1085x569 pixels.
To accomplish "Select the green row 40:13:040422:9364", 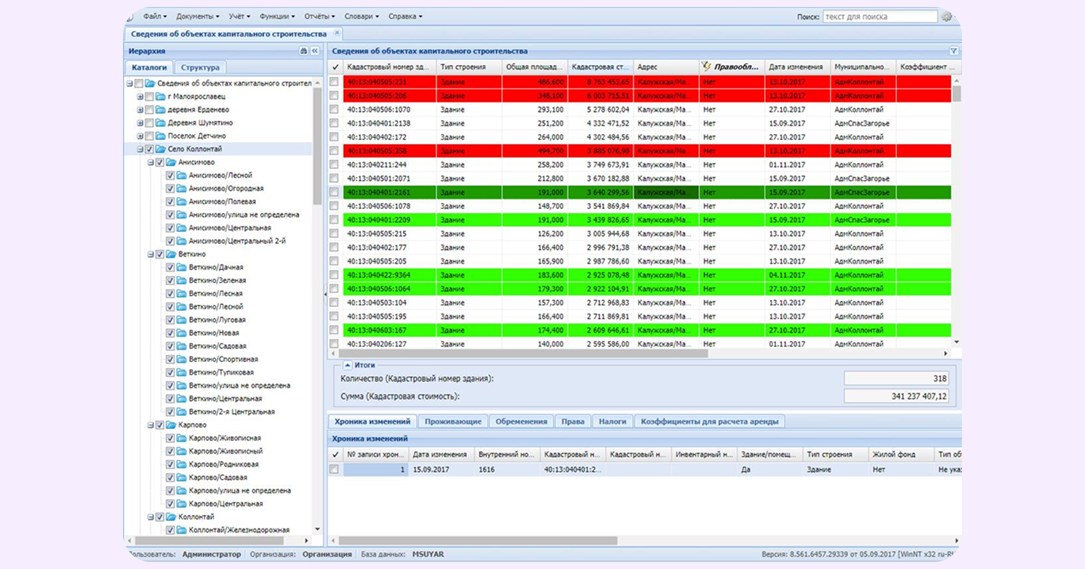I will [x=647, y=275].
